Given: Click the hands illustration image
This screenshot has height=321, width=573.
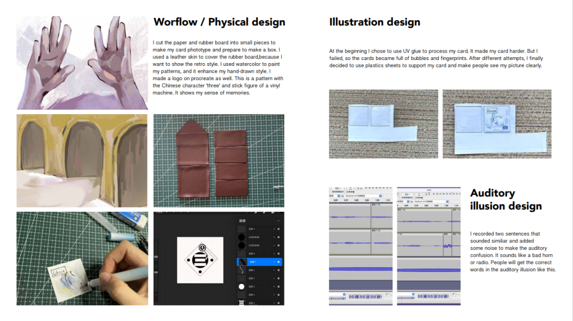Looking at the screenshot, I should click(82, 63).
